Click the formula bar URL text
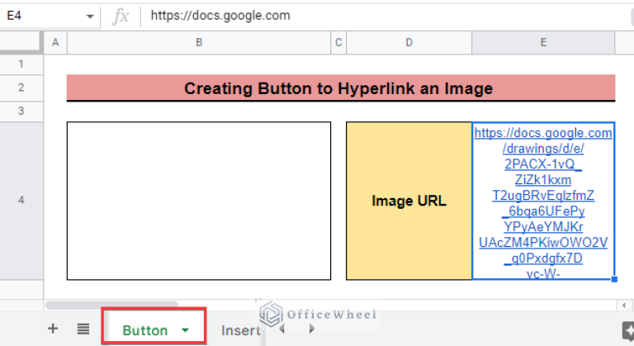 pyautogui.click(x=220, y=16)
